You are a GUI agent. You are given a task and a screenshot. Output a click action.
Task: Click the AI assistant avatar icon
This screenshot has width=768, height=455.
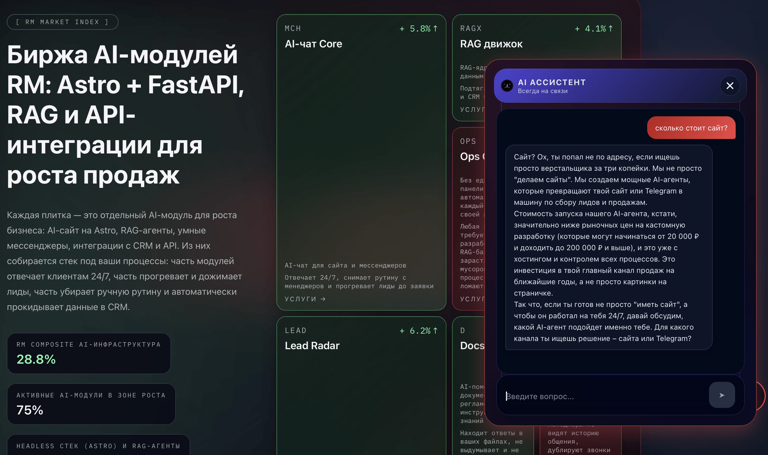coord(507,86)
